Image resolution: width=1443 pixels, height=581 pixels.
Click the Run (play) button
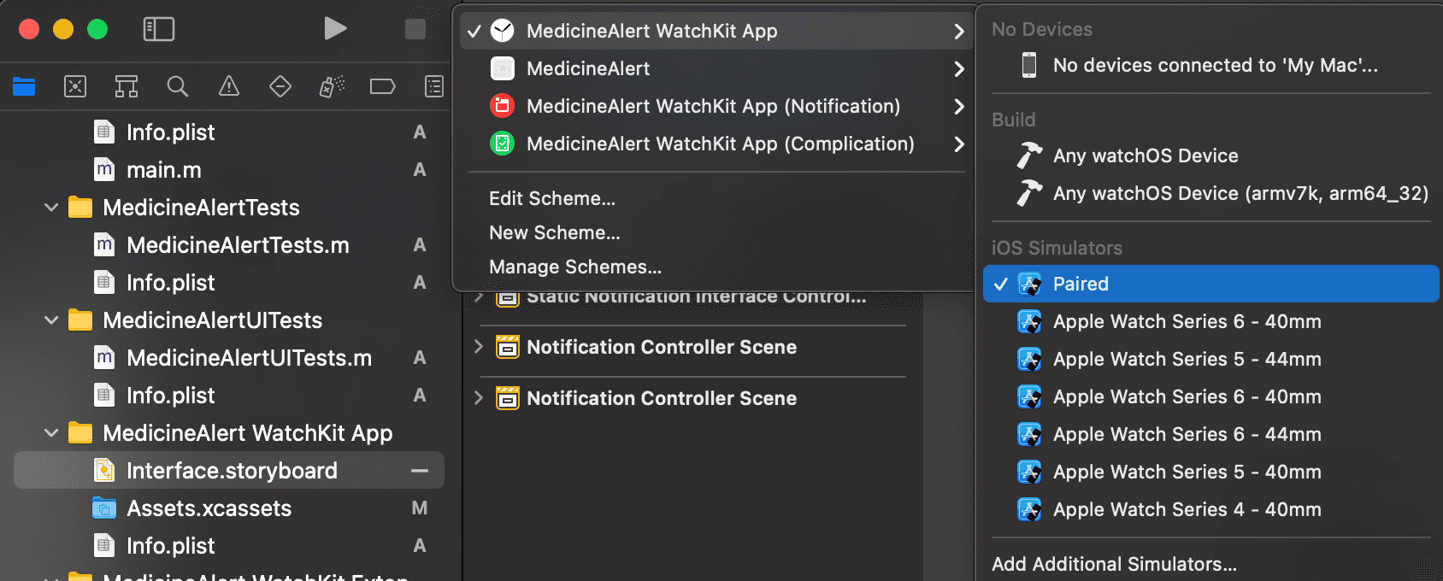(335, 29)
